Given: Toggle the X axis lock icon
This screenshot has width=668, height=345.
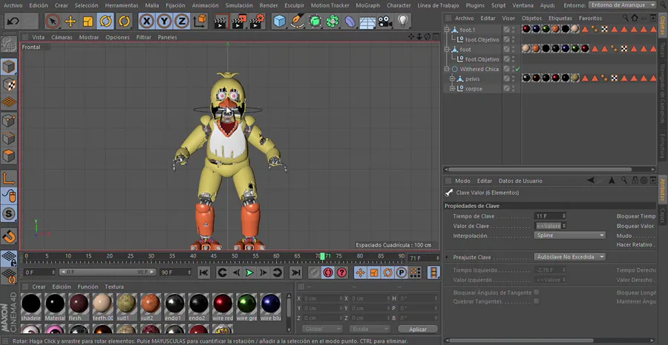Looking at the screenshot, I should pyautogui.click(x=147, y=21).
